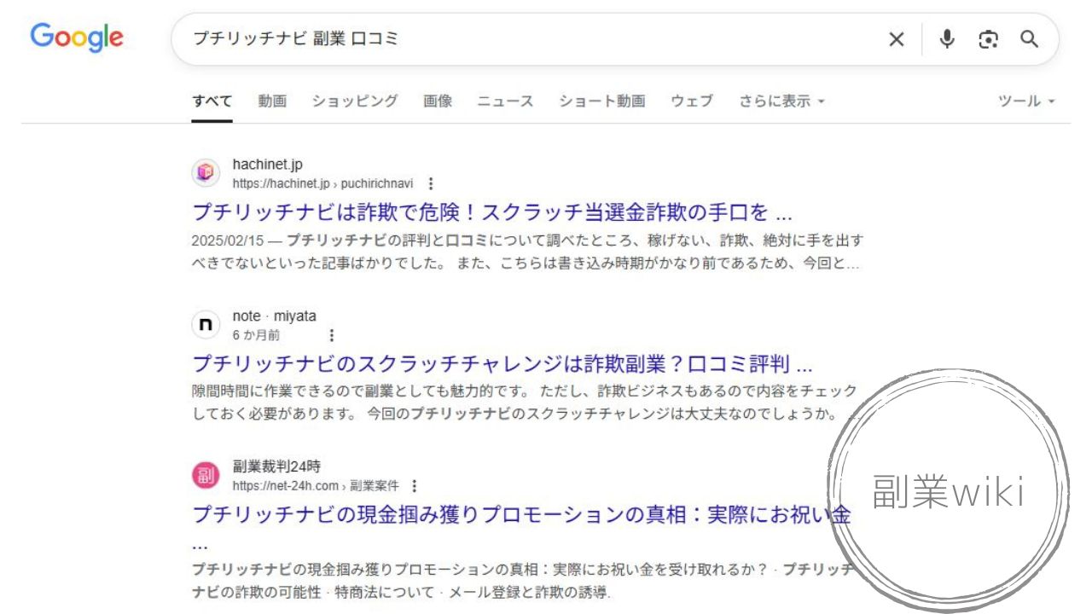
Task: Open result プチリッチナビのスクラッチチャレンジは詐欺副業？
Action: 502,363
